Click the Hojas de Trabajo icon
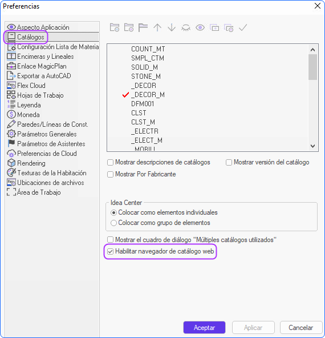 [x=11, y=95]
